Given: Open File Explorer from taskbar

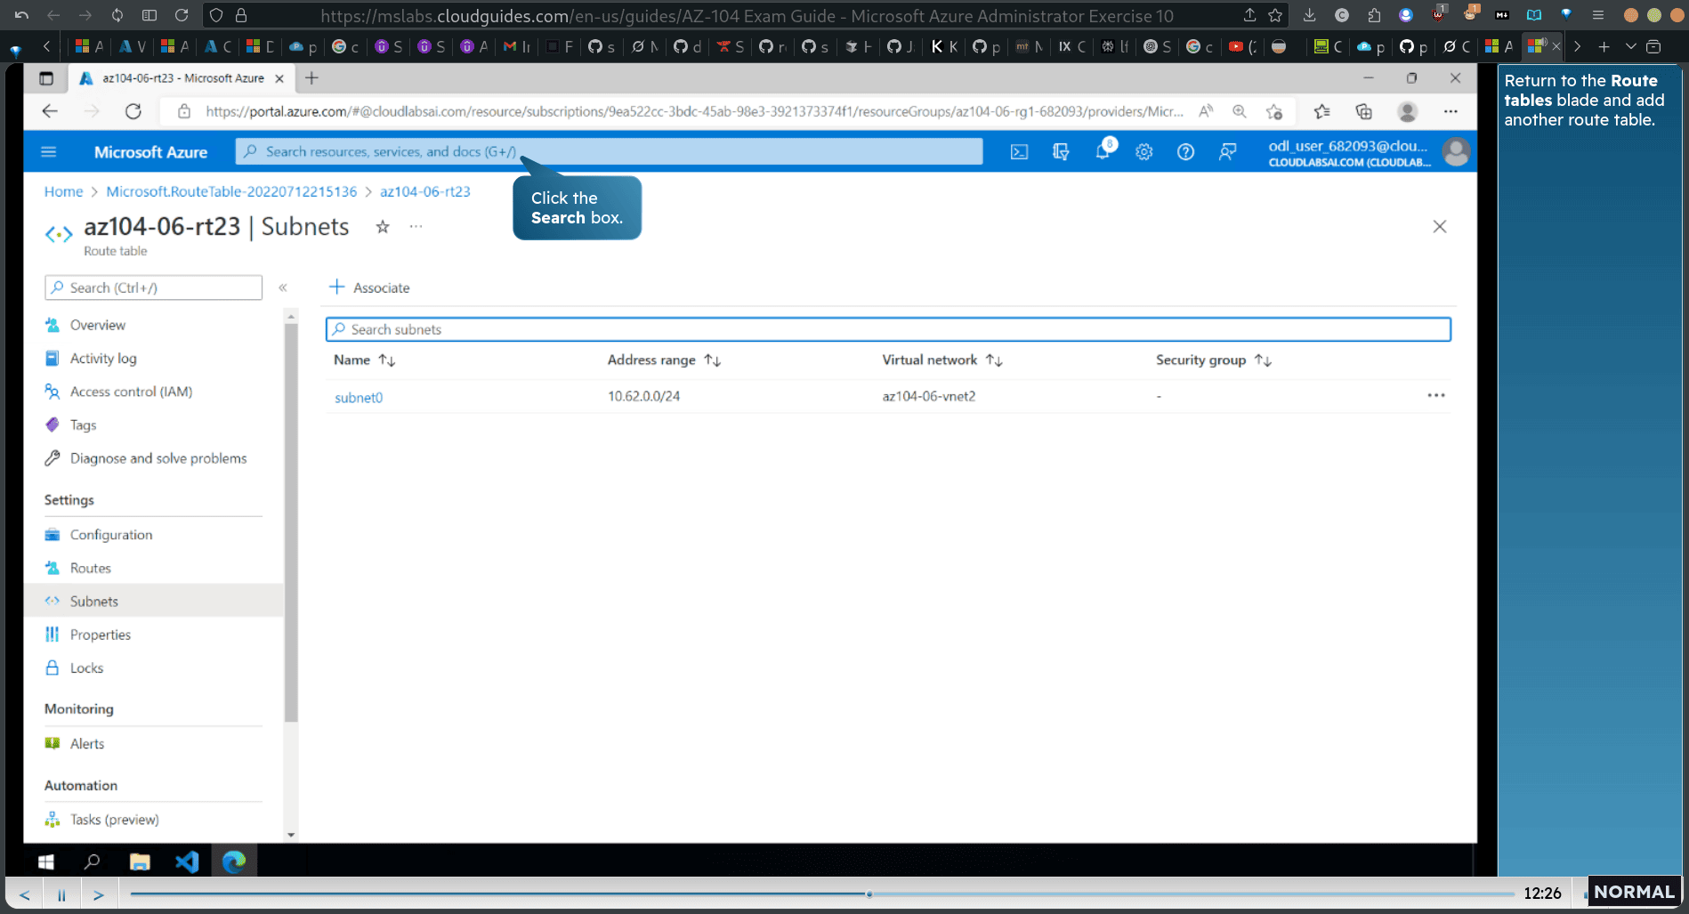Looking at the screenshot, I should tap(140, 861).
